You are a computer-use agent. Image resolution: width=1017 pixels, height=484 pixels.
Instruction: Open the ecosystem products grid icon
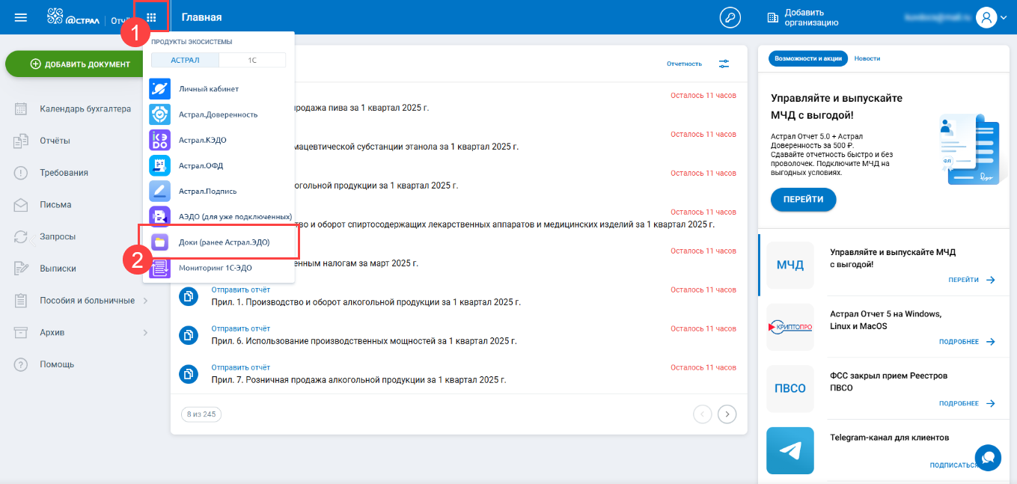(151, 17)
